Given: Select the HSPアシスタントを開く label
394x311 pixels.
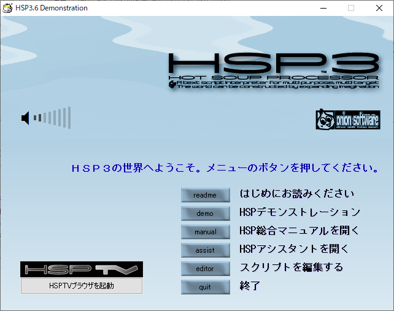Looking at the screenshot, I should pyautogui.click(x=294, y=249).
